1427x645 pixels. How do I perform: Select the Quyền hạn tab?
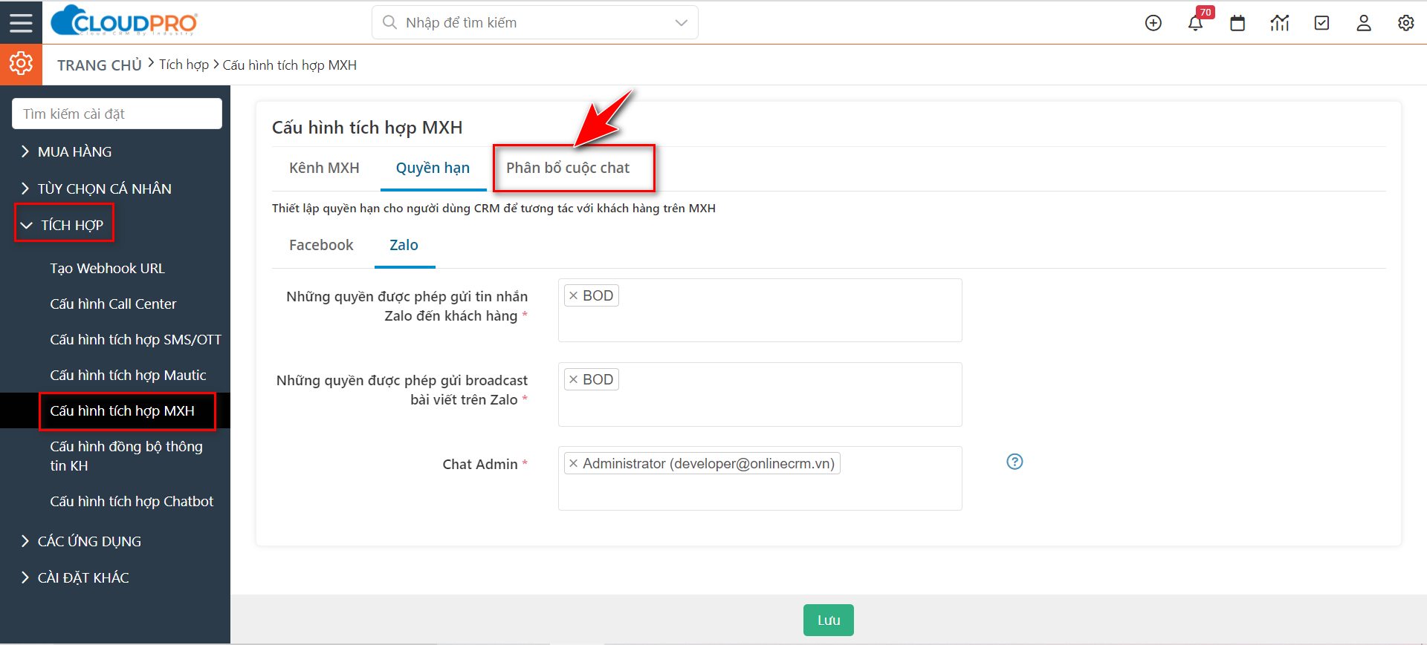pos(433,168)
